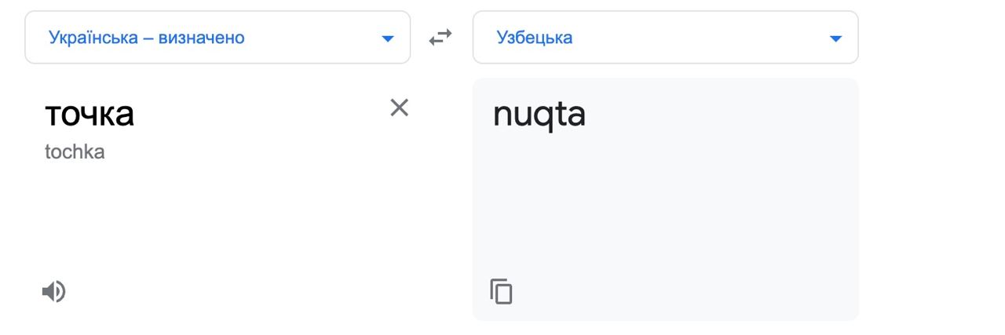Click the source word "точка" to edit
The width and height of the screenshot is (1005, 335).
90,114
